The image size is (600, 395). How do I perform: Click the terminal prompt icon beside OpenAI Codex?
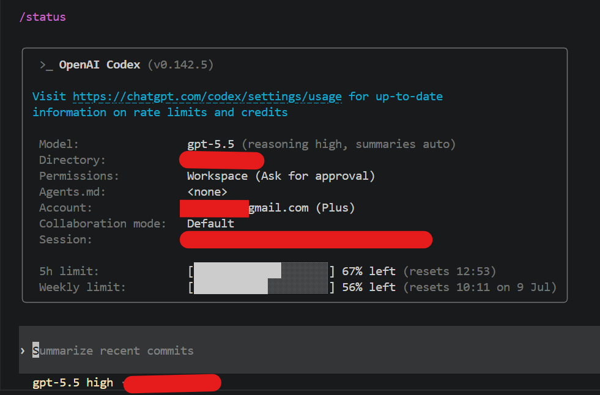46,65
